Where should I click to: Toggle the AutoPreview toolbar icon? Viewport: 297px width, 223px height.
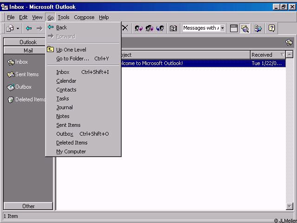(245, 28)
